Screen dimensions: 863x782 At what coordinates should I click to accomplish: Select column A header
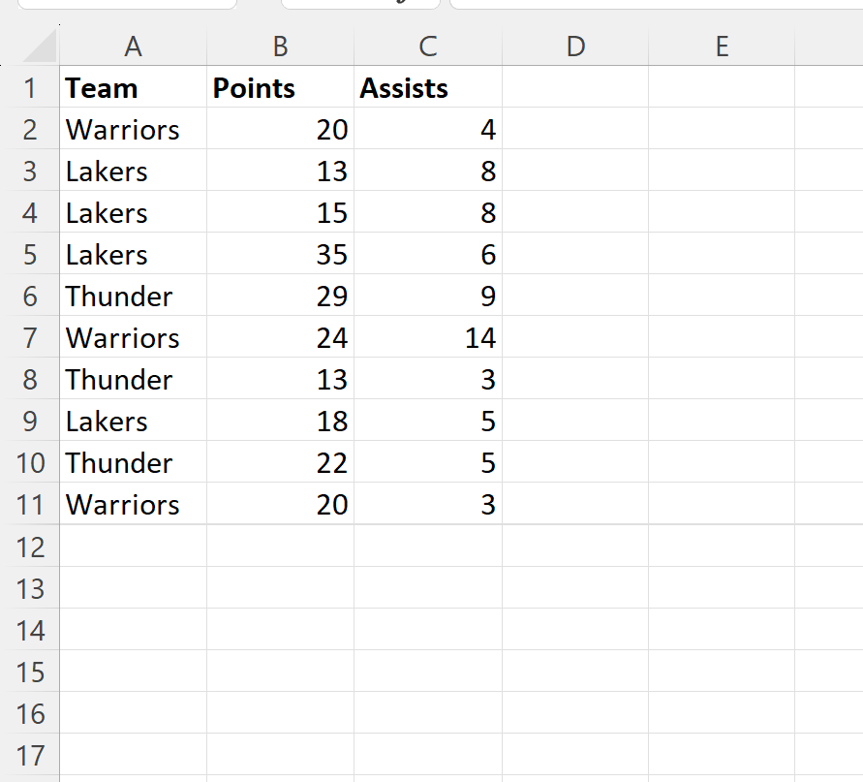pos(133,46)
